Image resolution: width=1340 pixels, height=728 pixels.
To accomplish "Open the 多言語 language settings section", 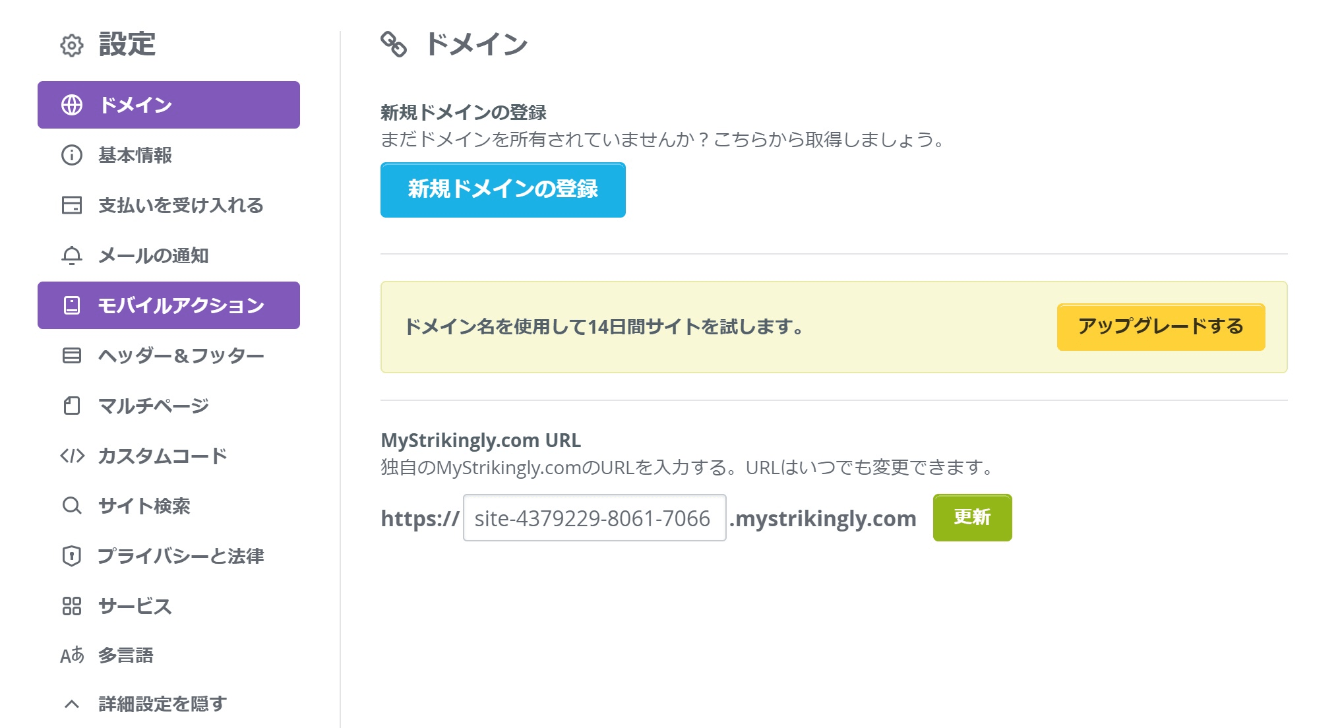I will pos(128,655).
